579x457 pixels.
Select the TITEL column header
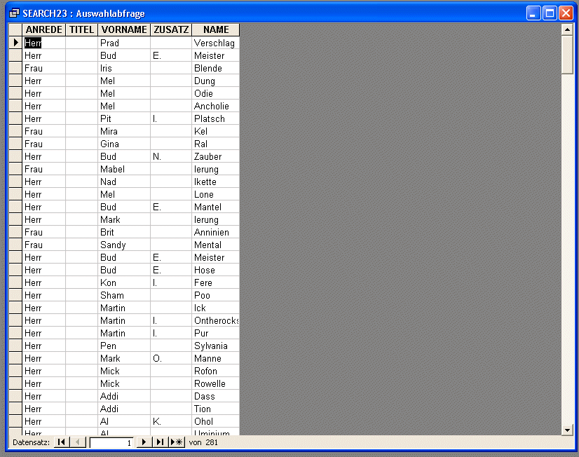[81, 29]
